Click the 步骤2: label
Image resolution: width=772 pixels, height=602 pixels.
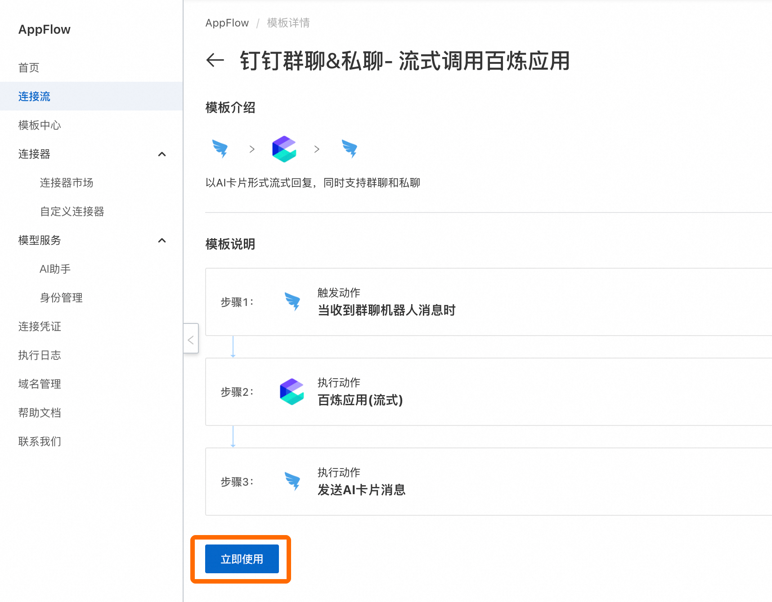(x=237, y=392)
